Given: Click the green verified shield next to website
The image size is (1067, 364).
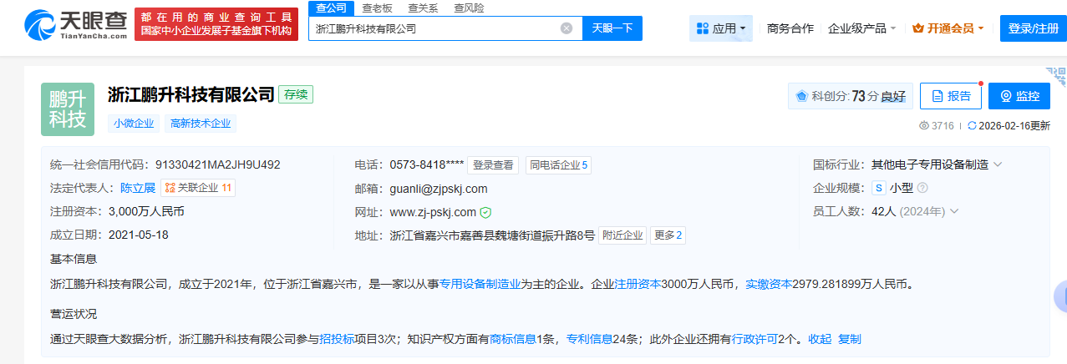Looking at the screenshot, I should point(485,212).
